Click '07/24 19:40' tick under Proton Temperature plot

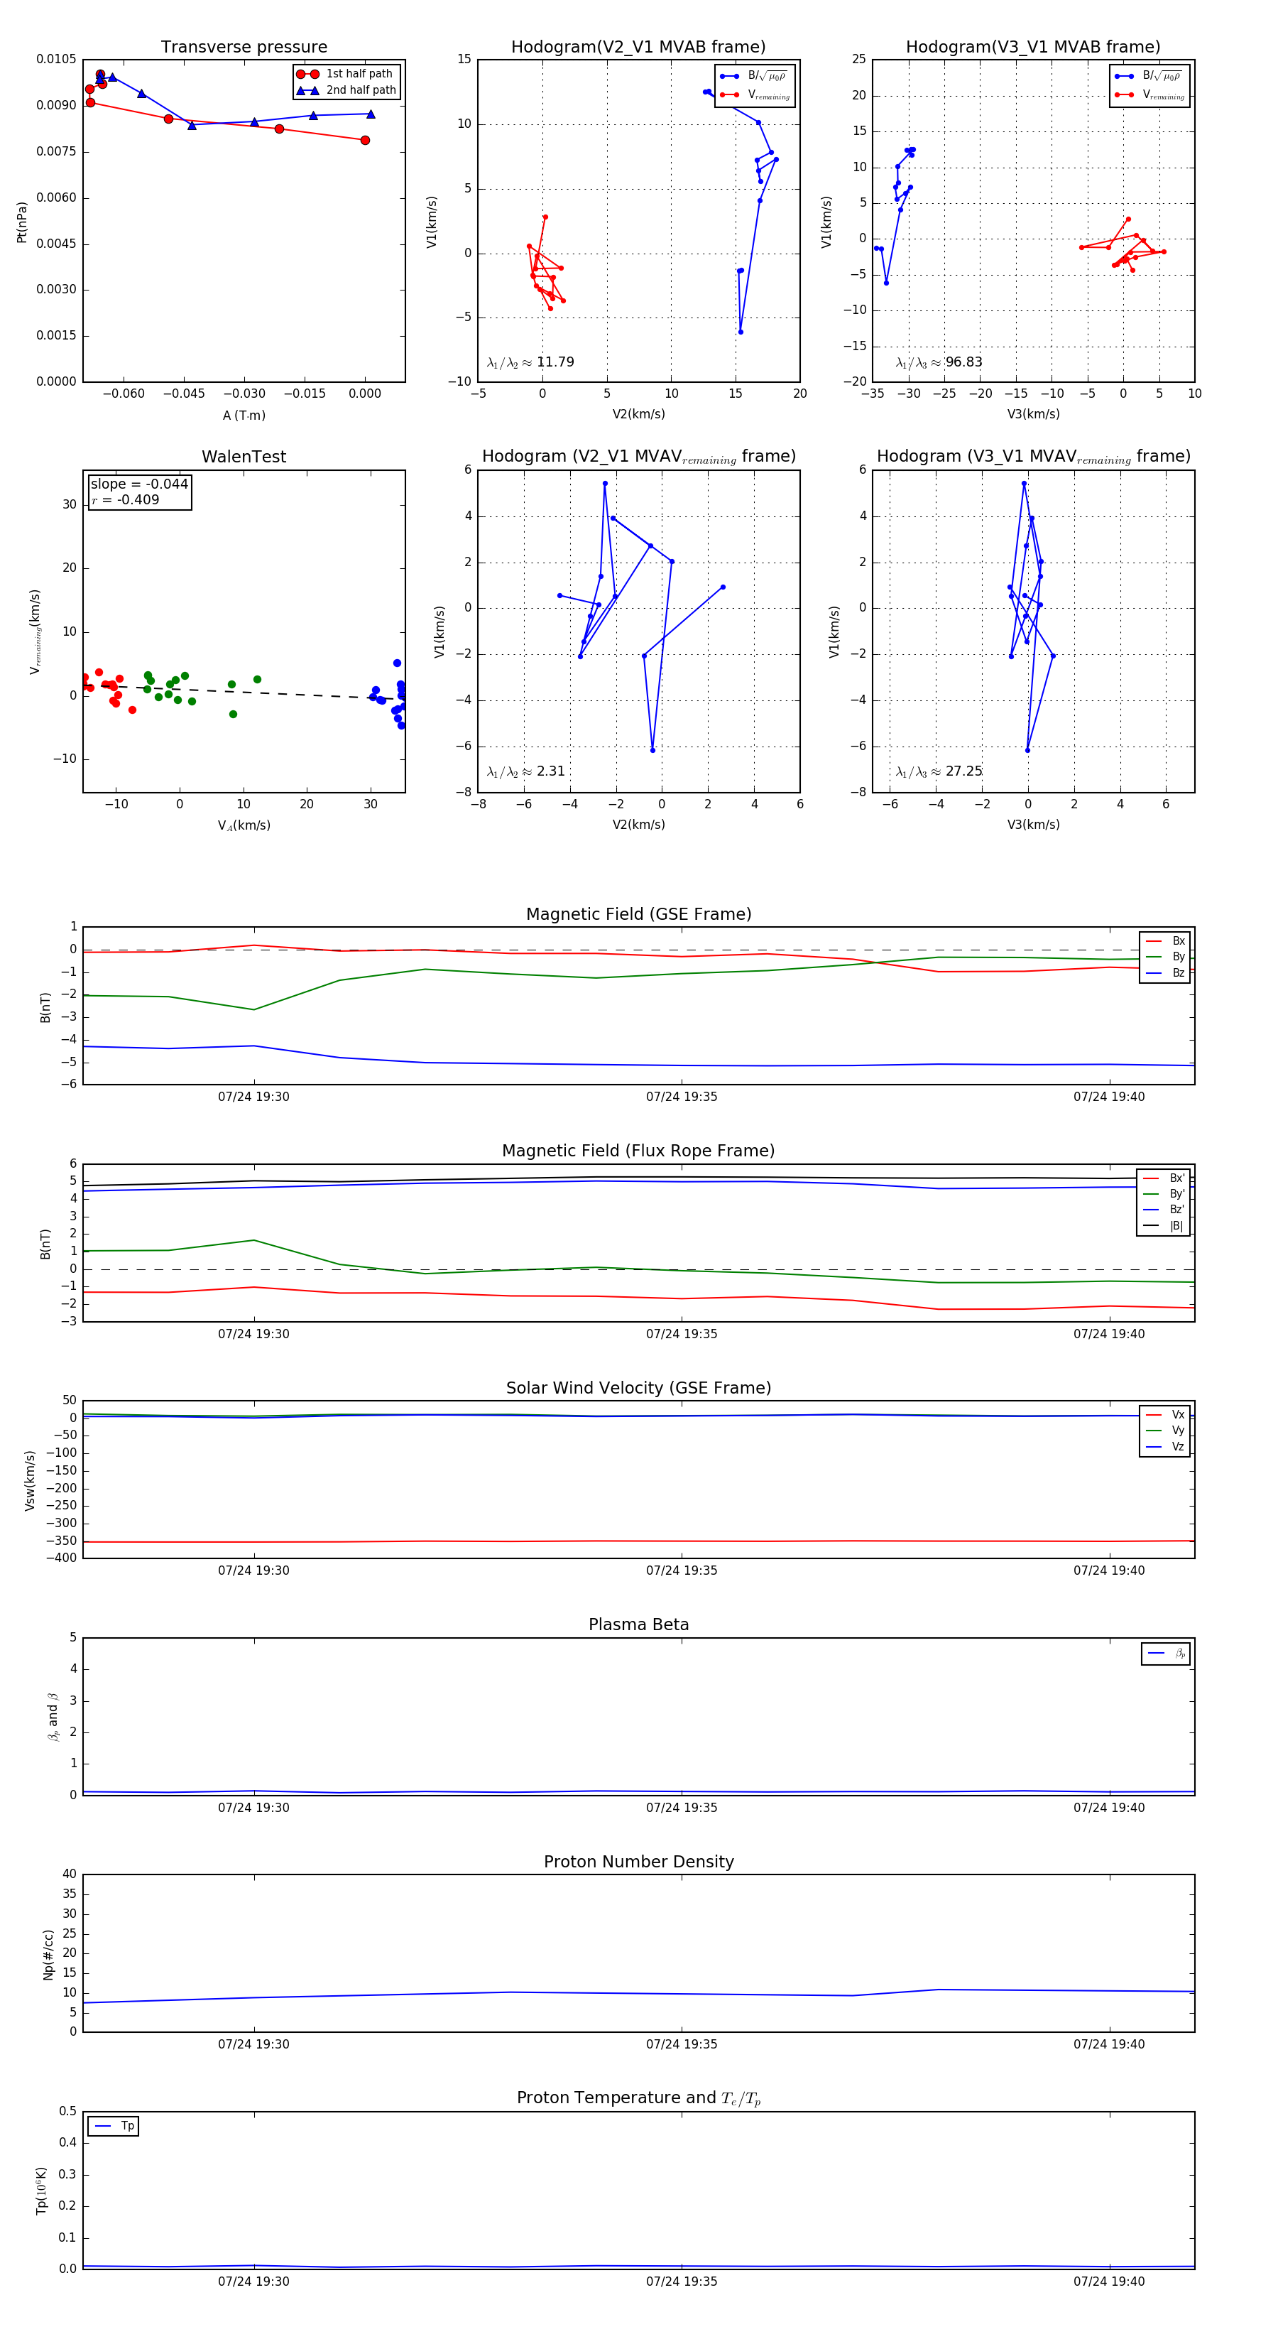(x=1109, y=2281)
